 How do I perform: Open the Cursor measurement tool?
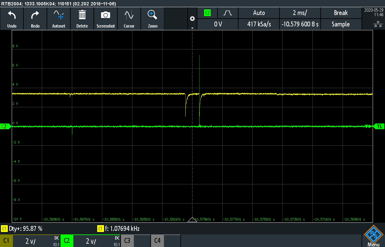[129, 19]
